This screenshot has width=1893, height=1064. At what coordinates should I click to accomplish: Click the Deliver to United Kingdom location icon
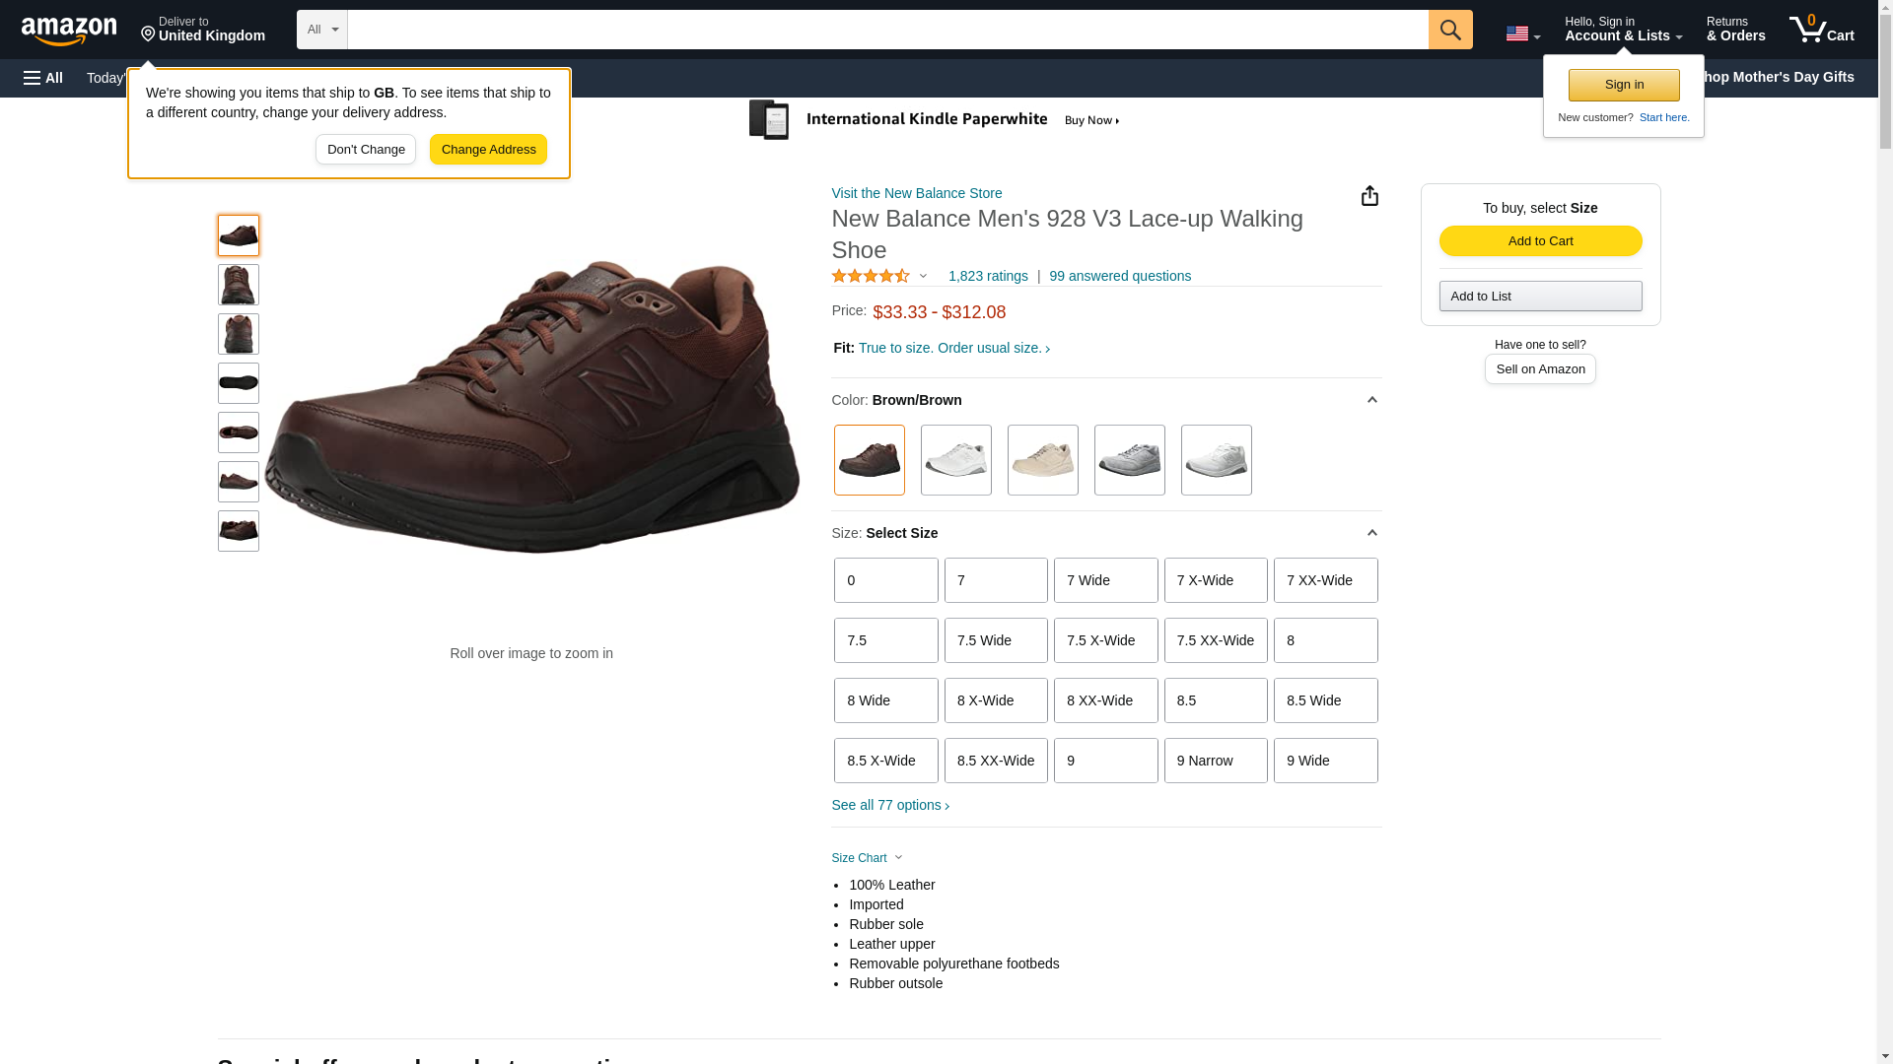[x=149, y=35]
